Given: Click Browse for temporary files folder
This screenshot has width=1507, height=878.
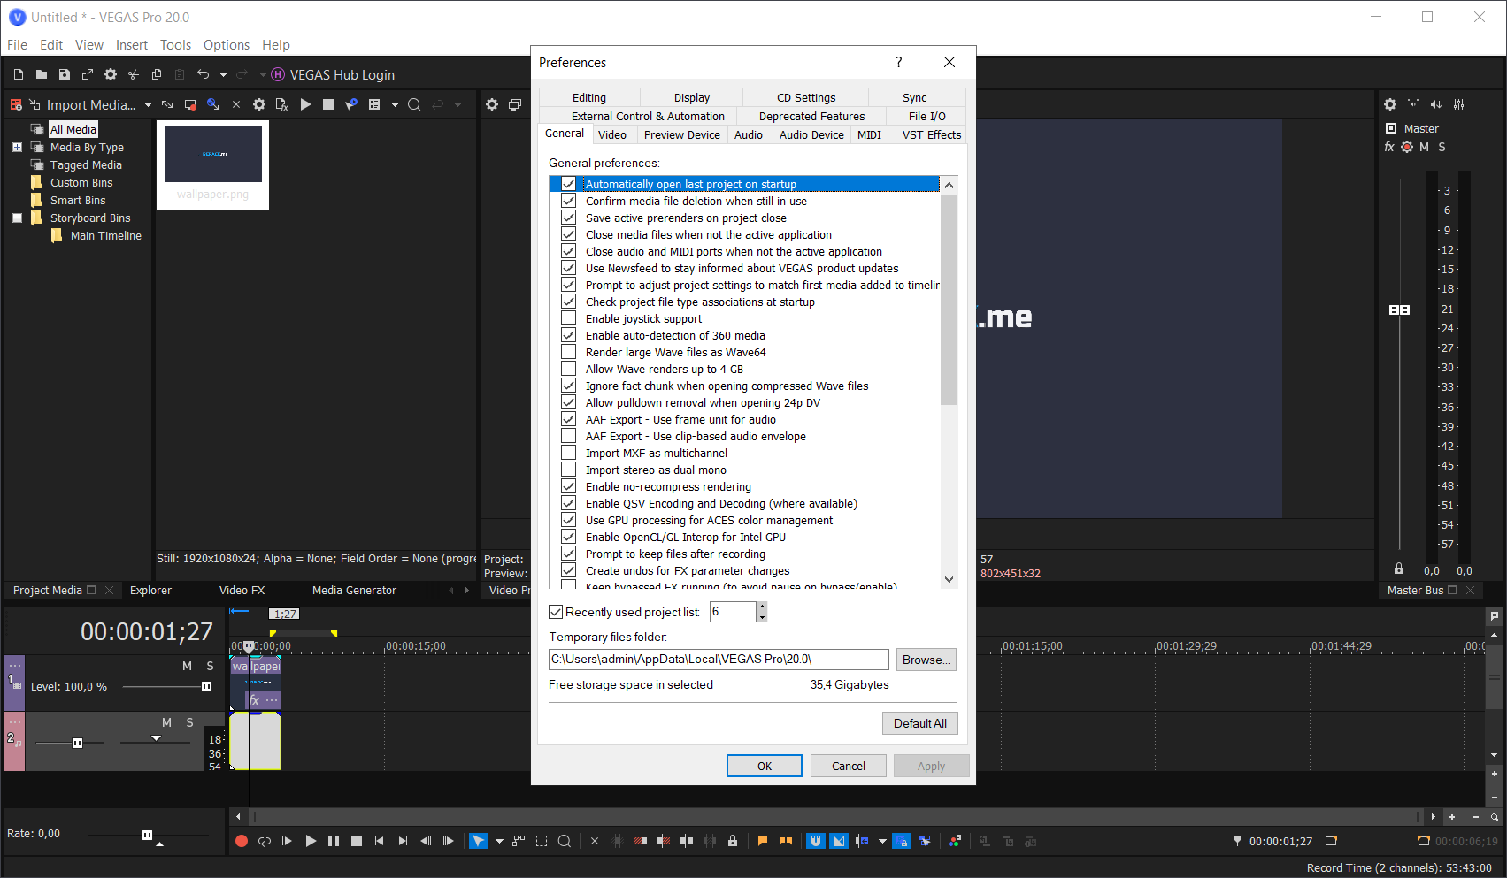Looking at the screenshot, I should click(926, 660).
